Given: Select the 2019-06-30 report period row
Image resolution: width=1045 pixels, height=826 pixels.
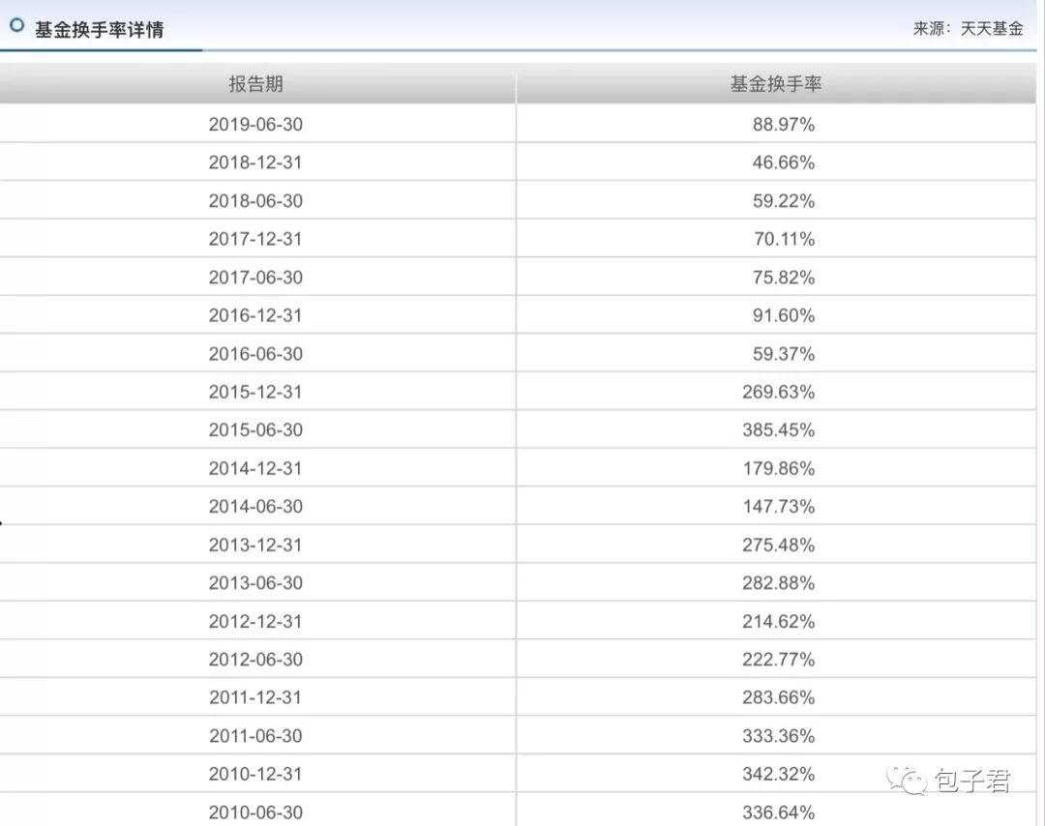Looking at the screenshot, I should (255, 124).
